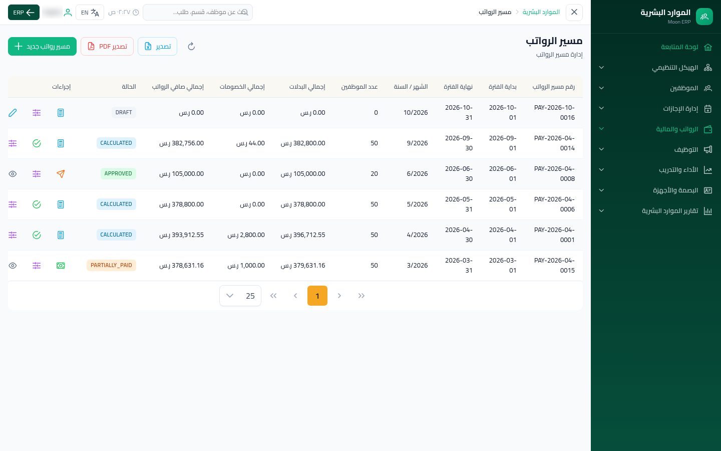Click the search input field
Viewport: 721px width, 451px height.
(198, 12)
